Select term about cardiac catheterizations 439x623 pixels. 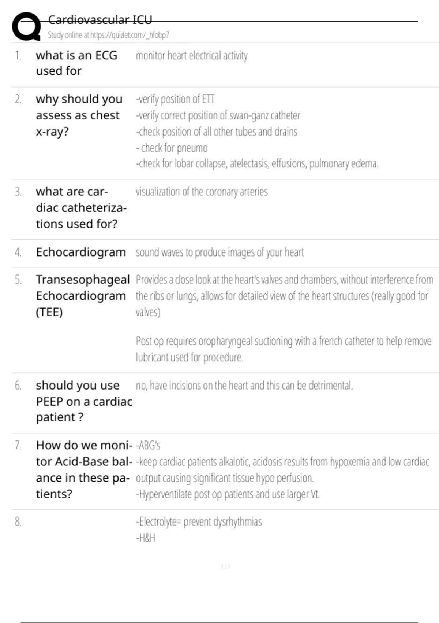81,207
